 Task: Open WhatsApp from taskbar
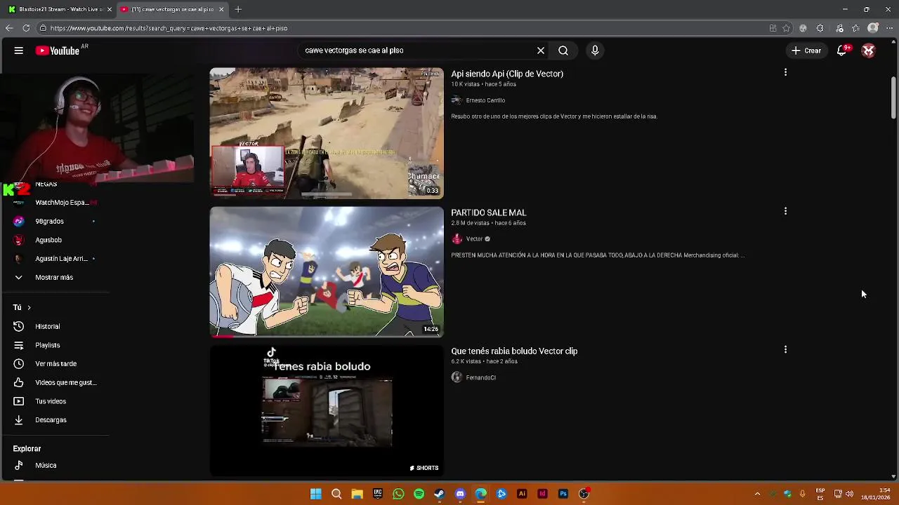tap(398, 494)
